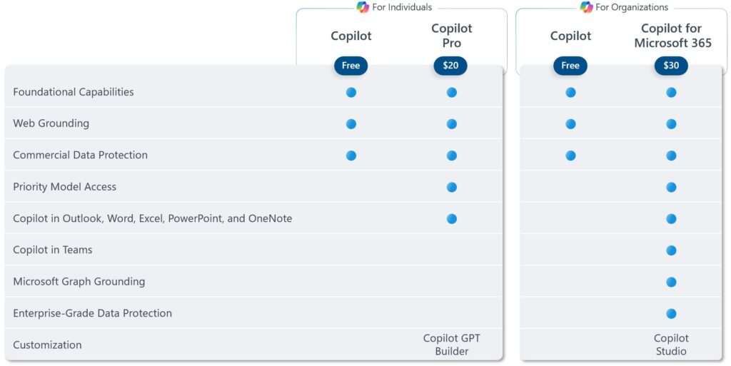Click the Copilot logo beside For Individuals

(363, 7)
